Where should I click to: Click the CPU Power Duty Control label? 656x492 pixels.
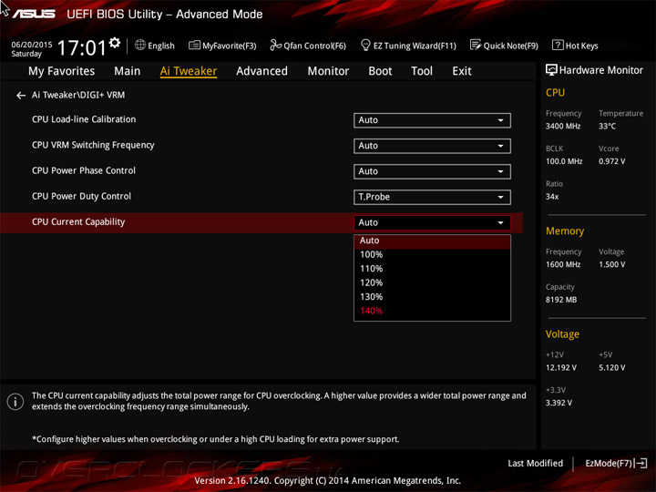(x=81, y=196)
